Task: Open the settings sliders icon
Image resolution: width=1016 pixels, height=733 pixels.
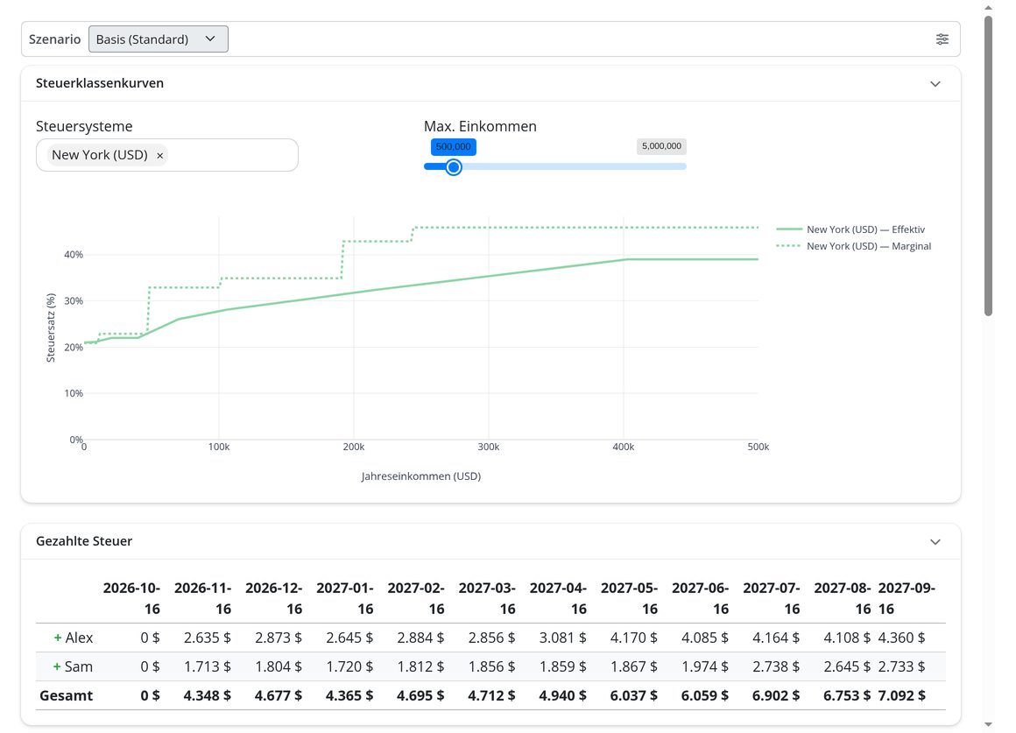Action: (942, 39)
